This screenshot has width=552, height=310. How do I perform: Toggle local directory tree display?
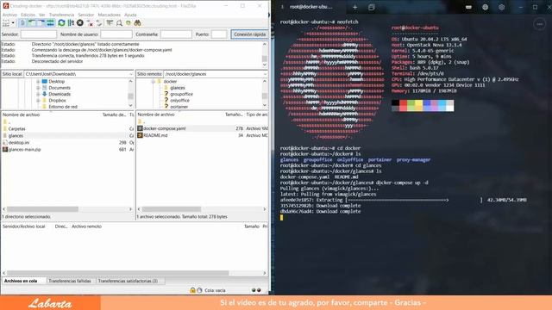[32, 23]
